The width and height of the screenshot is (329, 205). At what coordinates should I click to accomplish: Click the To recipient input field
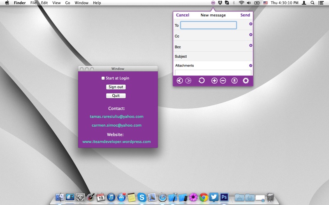[x=209, y=25]
